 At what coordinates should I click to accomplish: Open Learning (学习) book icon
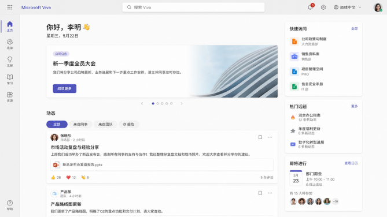click(10, 79)
